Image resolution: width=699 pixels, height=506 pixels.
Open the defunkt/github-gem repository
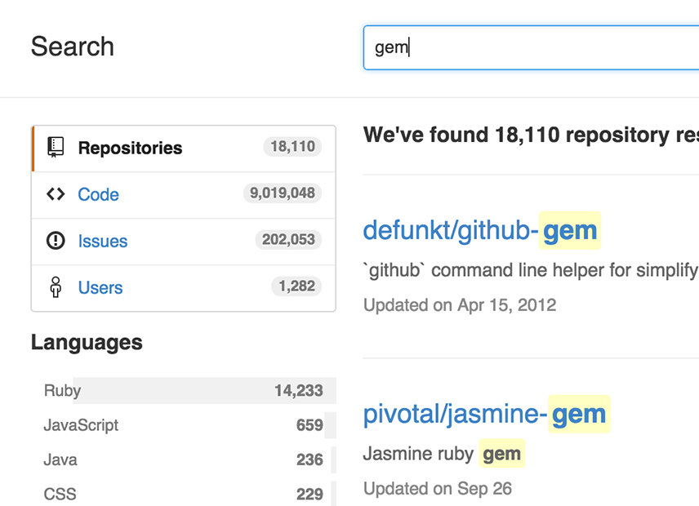(x=480, y=230)
